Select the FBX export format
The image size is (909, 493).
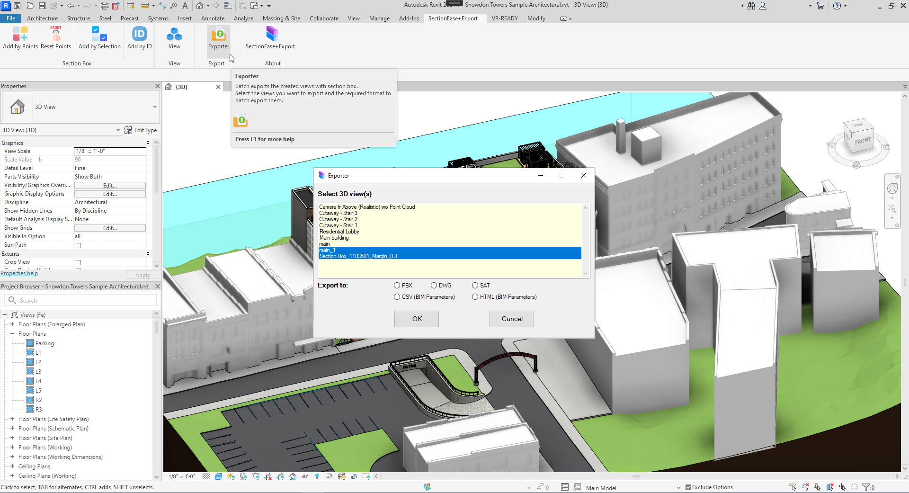tap(397, 286)
